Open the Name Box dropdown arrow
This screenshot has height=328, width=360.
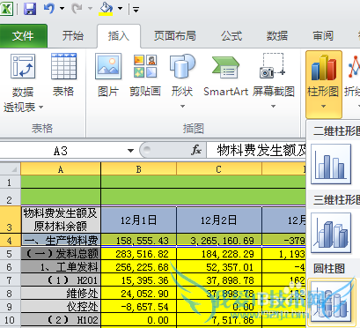(130, 151)
